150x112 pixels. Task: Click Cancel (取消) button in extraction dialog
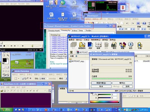(x=101, y=86)
